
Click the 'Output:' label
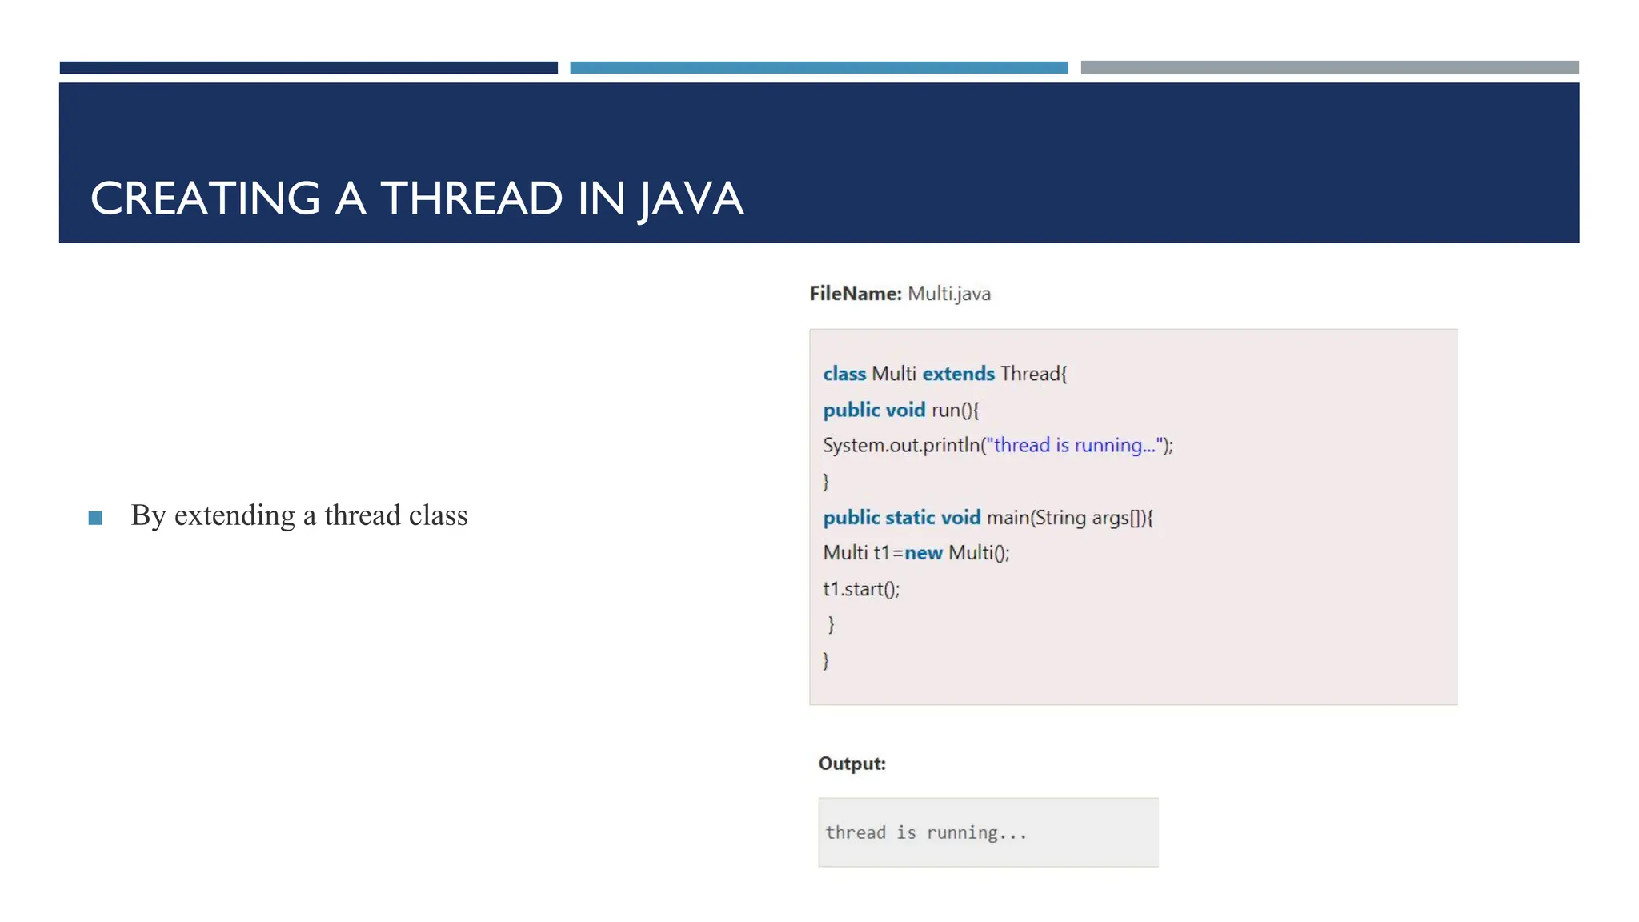click(x=852, y=764)
